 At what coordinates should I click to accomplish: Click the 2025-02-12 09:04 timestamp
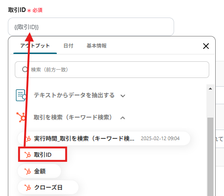pyautogui.click(x=160, y=138)
